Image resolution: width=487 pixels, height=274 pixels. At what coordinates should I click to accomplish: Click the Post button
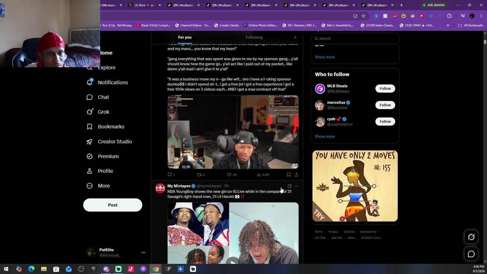pos(113,205)
